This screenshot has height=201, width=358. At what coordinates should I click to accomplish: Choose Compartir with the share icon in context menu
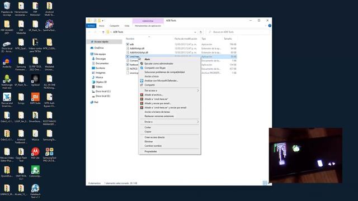pyautogui.click(x=169, y=85)
